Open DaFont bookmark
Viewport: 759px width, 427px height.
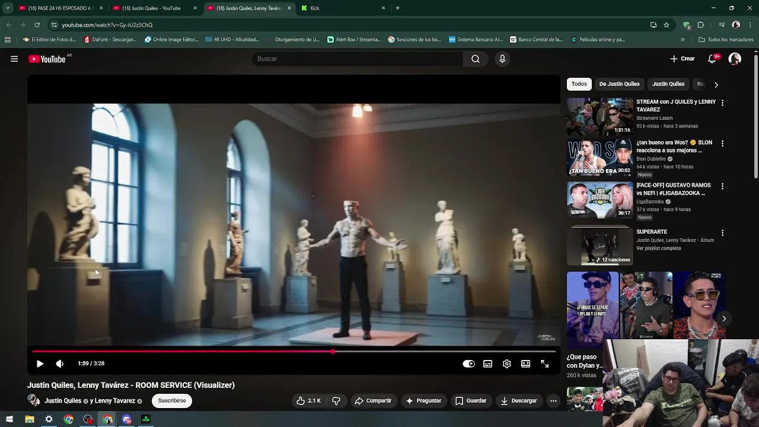click(x=110, y=40)
